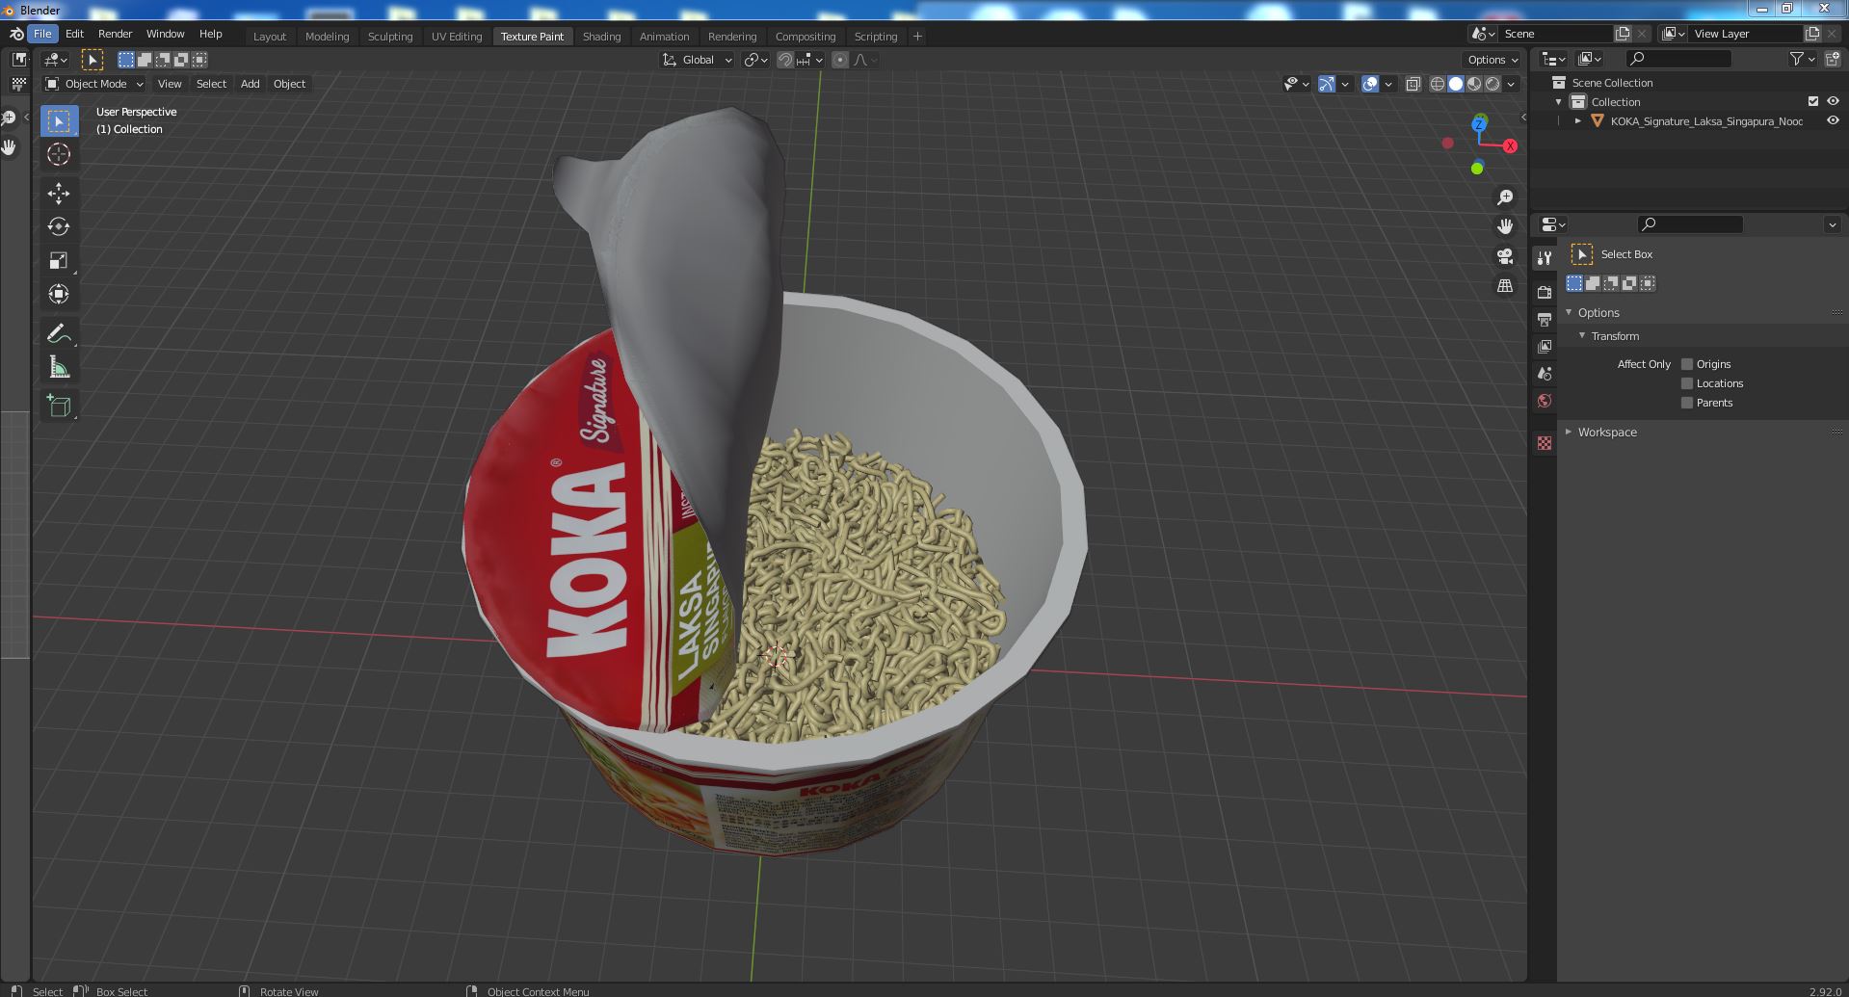1849x997 pixels.
Task: Open the Render properties tab
Action: point(1545,292)
